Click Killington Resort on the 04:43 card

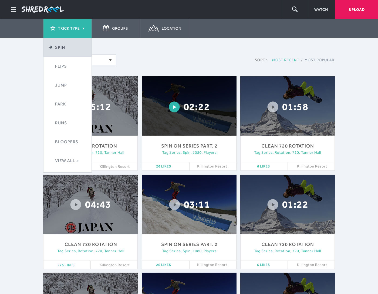pos(115,265)
